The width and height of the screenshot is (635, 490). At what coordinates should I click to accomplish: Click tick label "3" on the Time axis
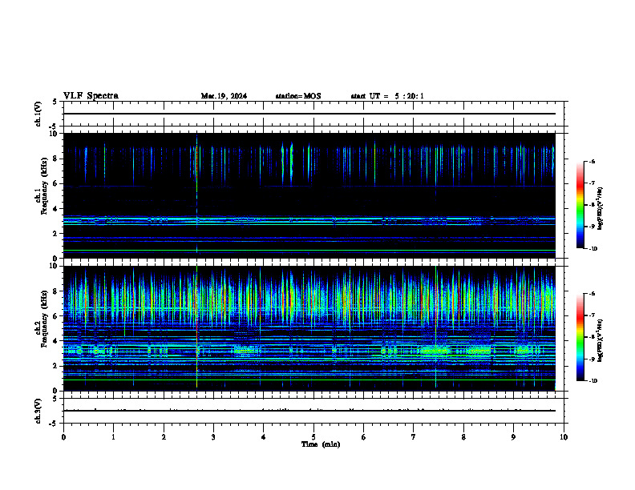(213, 437)
